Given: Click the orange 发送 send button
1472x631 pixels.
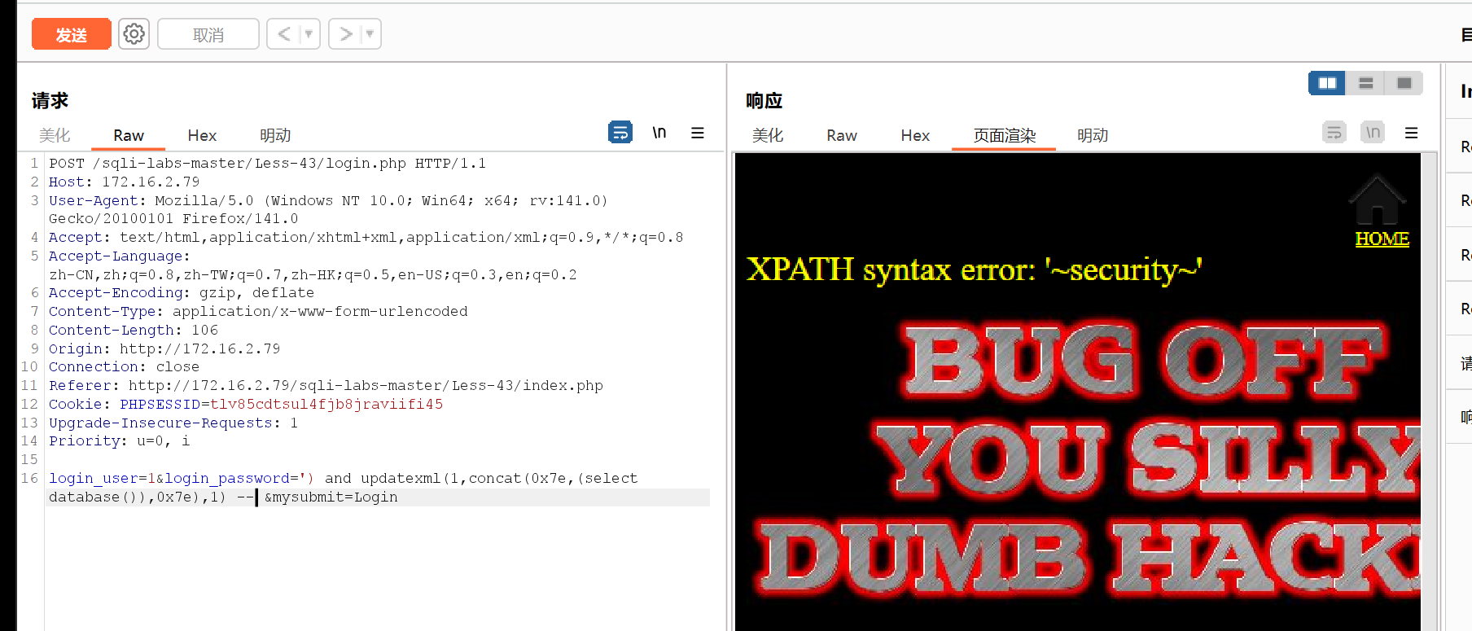Looking at the screenshot, I should [x=71, y=34].
